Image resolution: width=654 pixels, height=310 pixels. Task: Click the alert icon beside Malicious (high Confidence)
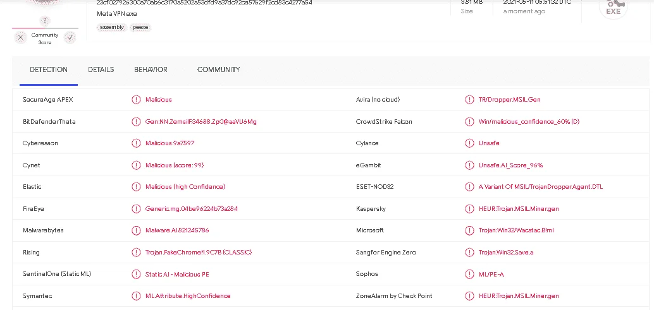pyautogui.click(x=136, y=187)
